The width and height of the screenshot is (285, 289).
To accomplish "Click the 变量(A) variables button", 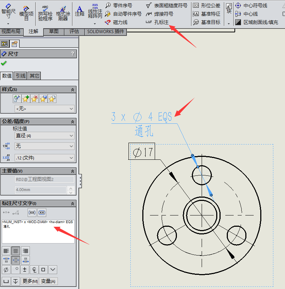I will pos(48,281).
